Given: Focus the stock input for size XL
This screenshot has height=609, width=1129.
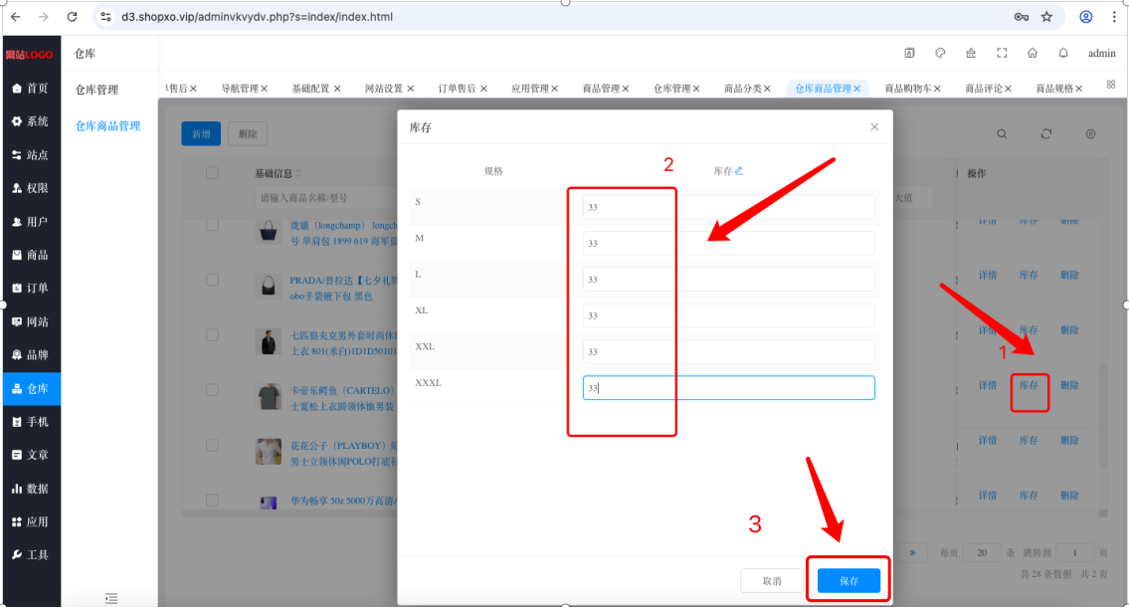Looking at the screenshot, I should pos(729,315).
